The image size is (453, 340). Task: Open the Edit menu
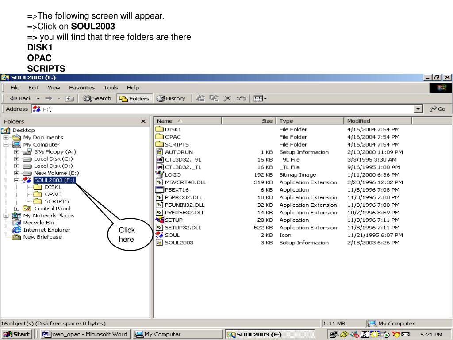coord(33,88)
